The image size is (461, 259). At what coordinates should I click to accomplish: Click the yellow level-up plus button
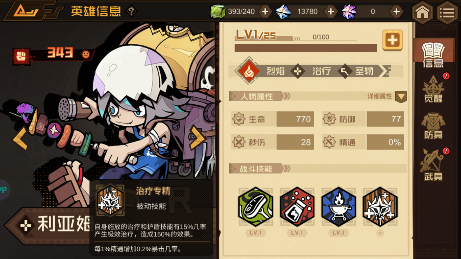tap(392, 40)
